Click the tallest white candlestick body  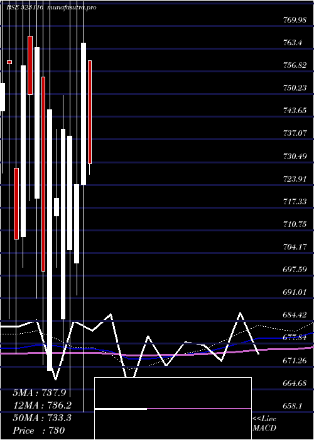(50, 240)
